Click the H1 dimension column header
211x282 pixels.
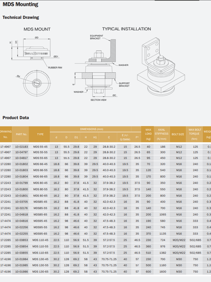pos(95,137)
